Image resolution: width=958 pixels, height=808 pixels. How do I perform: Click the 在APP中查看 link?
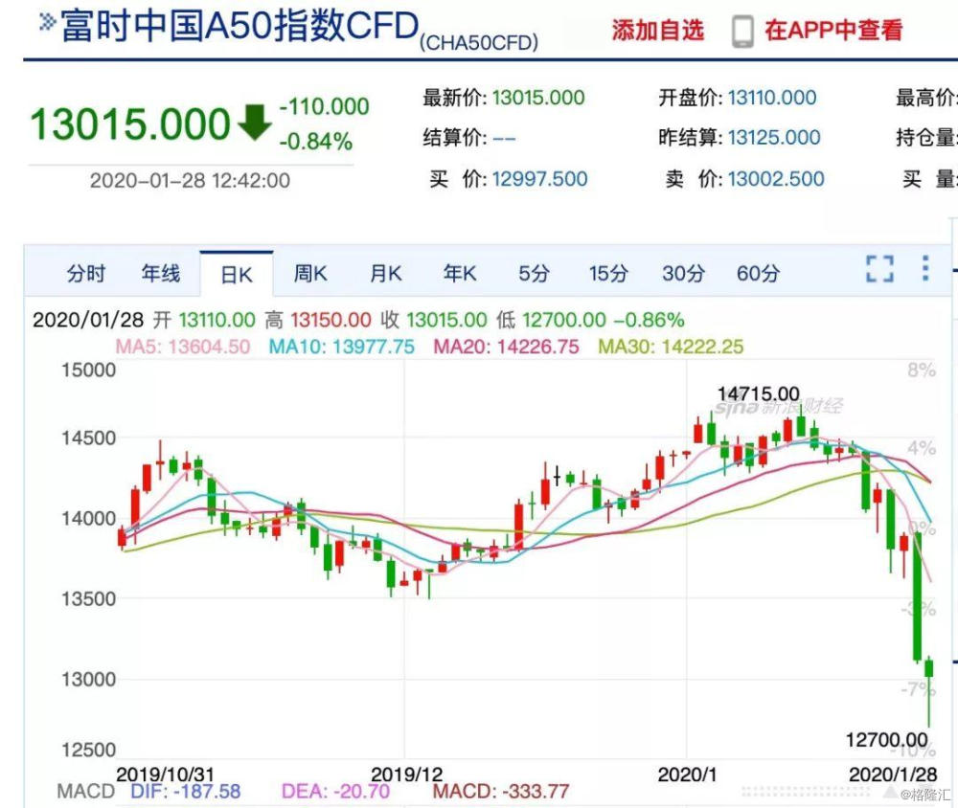[x=833, y=30]
